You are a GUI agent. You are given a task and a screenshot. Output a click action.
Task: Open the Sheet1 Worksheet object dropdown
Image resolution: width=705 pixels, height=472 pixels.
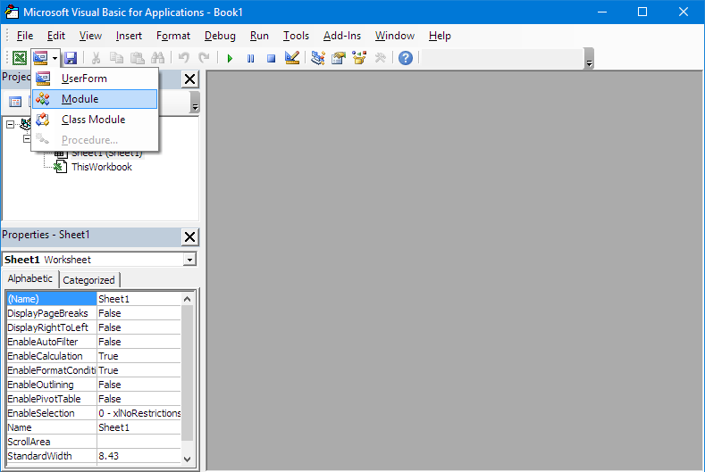point(189,260)
